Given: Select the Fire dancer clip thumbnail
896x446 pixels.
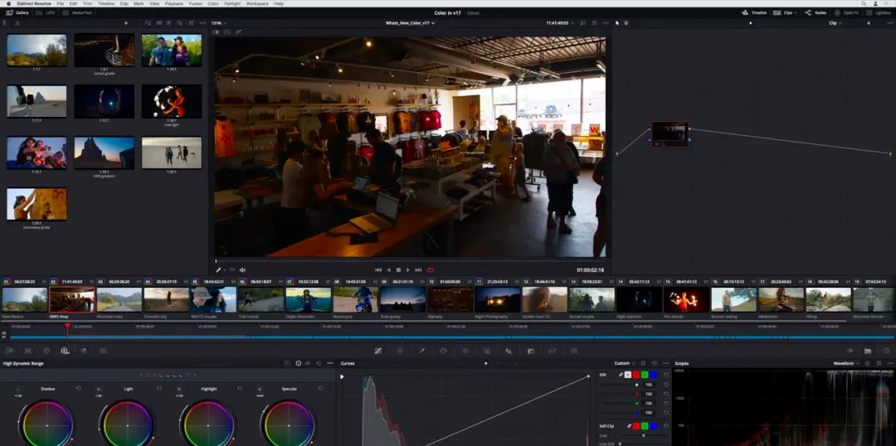Looking at the screenshot, I should click(x=686, y=299).
